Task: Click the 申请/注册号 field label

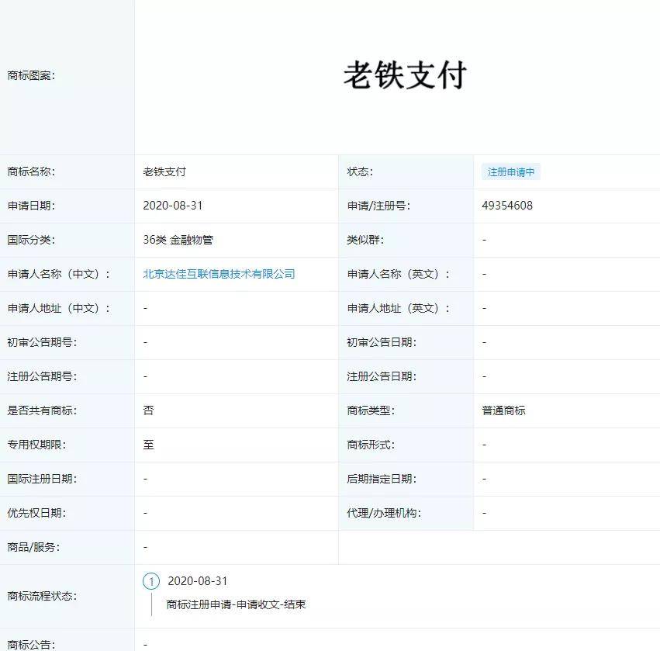Action: click(378, 206)
